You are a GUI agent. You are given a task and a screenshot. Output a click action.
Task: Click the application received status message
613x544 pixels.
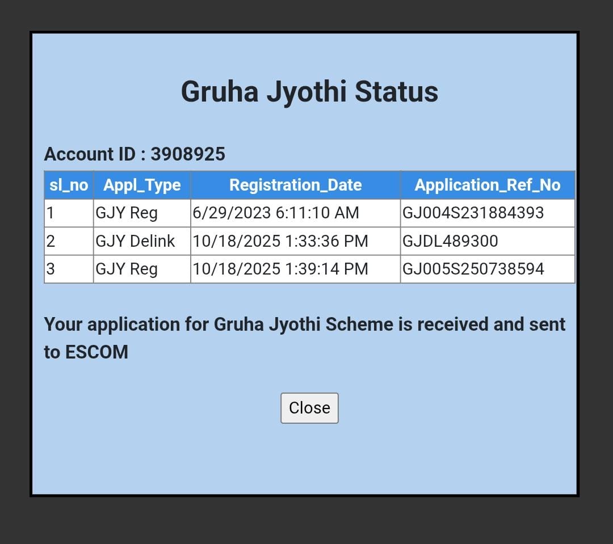tap(305, 338)
